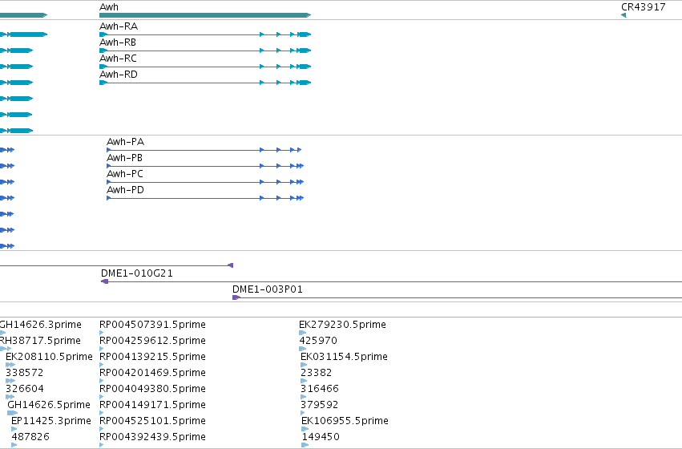This screenshot has width=682, height=449.
Task: Select the Awh-PC protein feature line
Action: [x=205, y=182]
